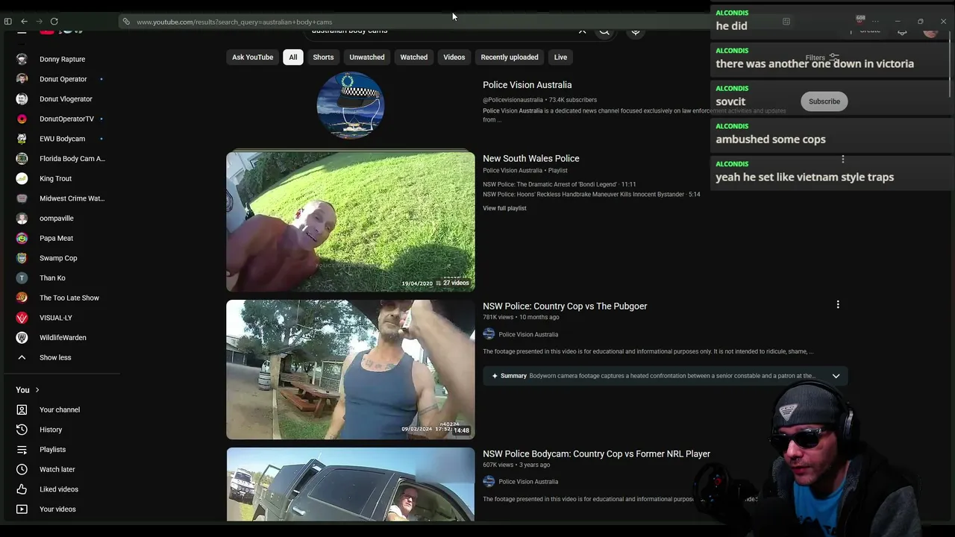The width and height of the screenshot is (955, 537).
Task: Go to Playlists in the sidebar
Action: (52, 450)
